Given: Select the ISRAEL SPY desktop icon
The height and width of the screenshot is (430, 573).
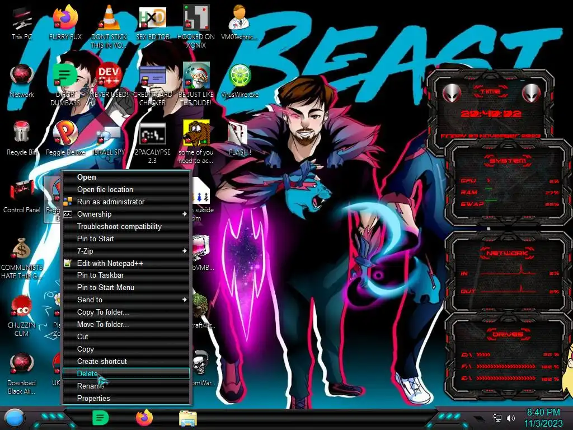Looking at the screenshot, I should tap(109, 141).
